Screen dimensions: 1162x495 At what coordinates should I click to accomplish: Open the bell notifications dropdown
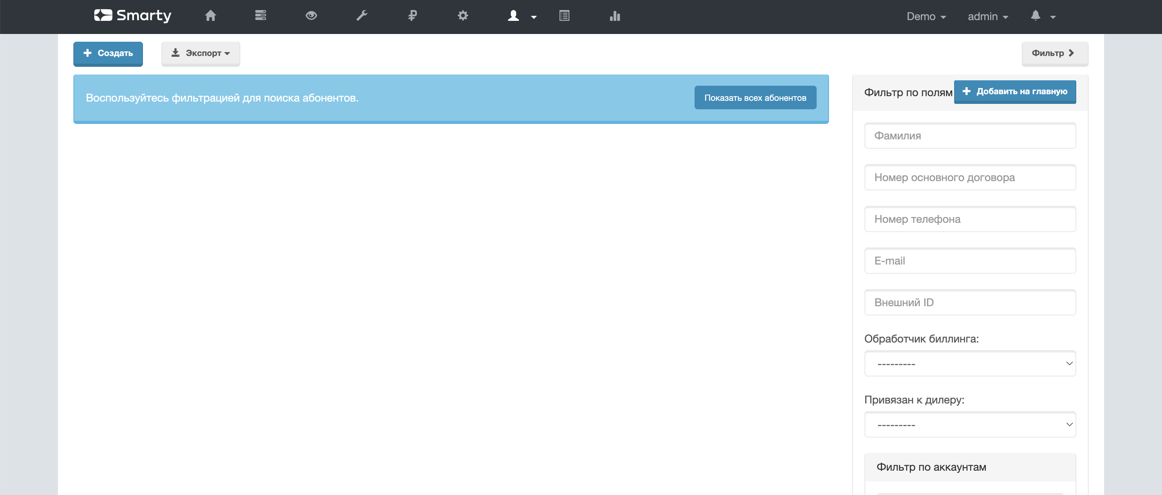(1042, 16)
